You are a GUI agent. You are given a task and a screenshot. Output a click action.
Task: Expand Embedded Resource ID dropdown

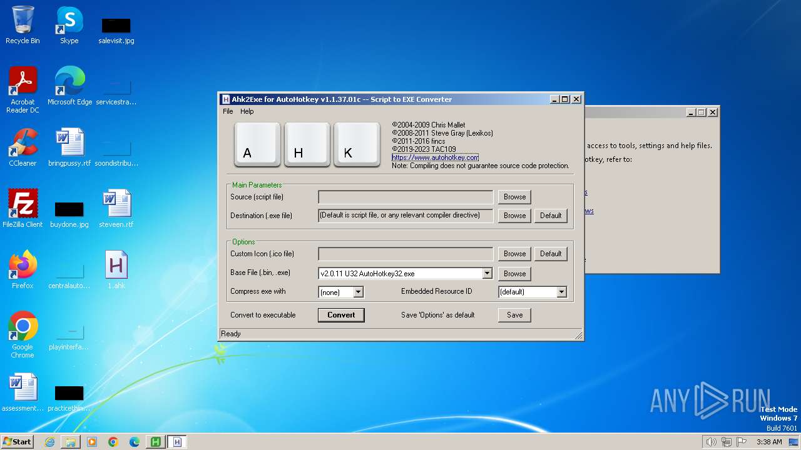tap(561, 292)
